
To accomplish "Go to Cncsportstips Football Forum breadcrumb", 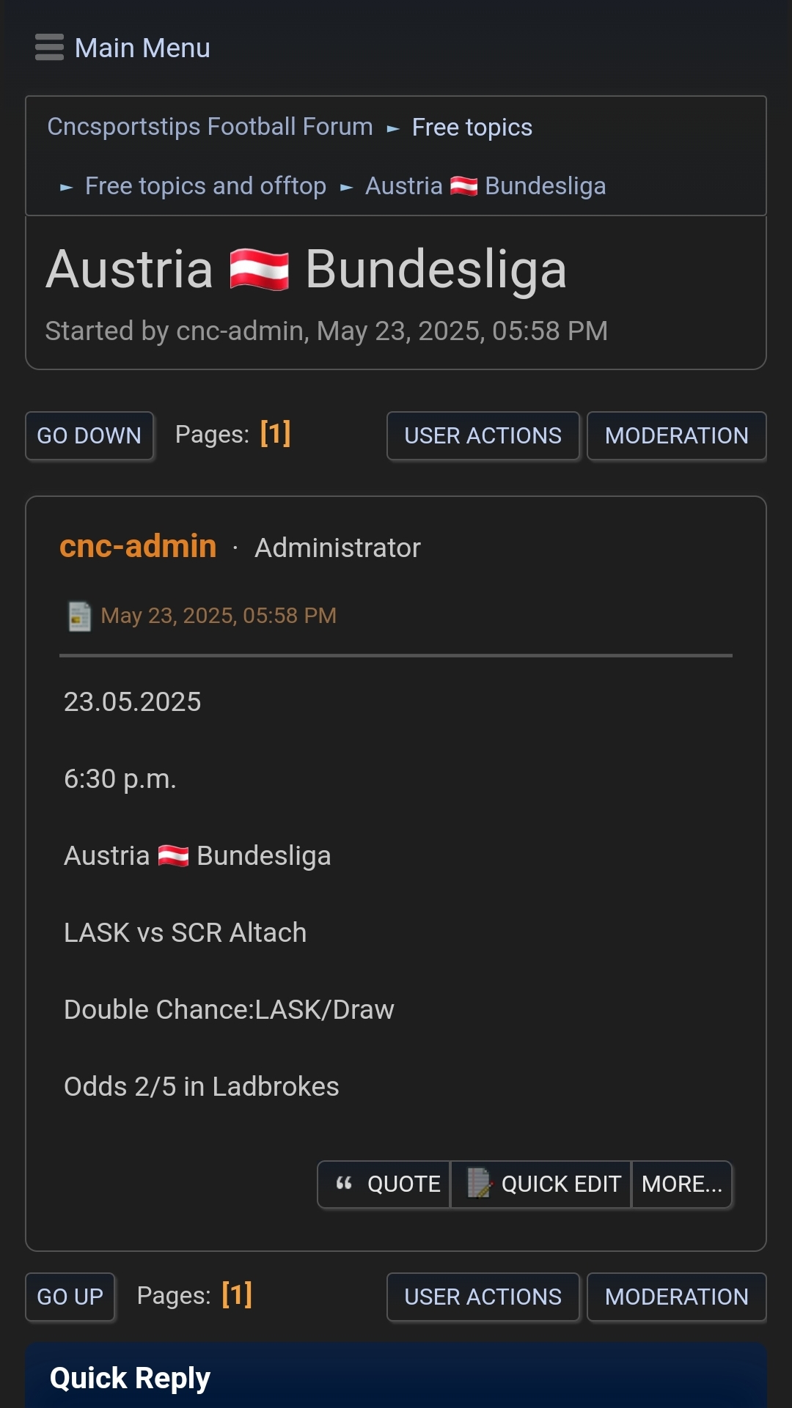I will tap(210, 127).
